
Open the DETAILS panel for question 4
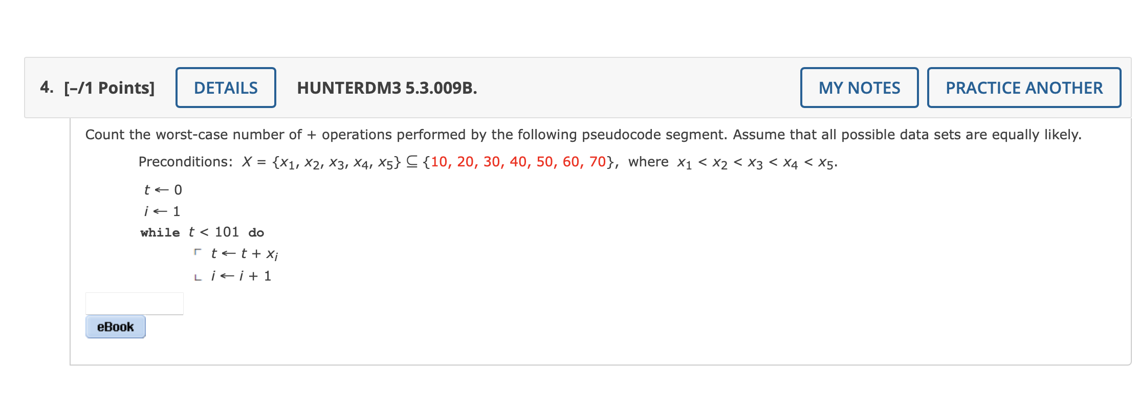click(x=226, y=87)
